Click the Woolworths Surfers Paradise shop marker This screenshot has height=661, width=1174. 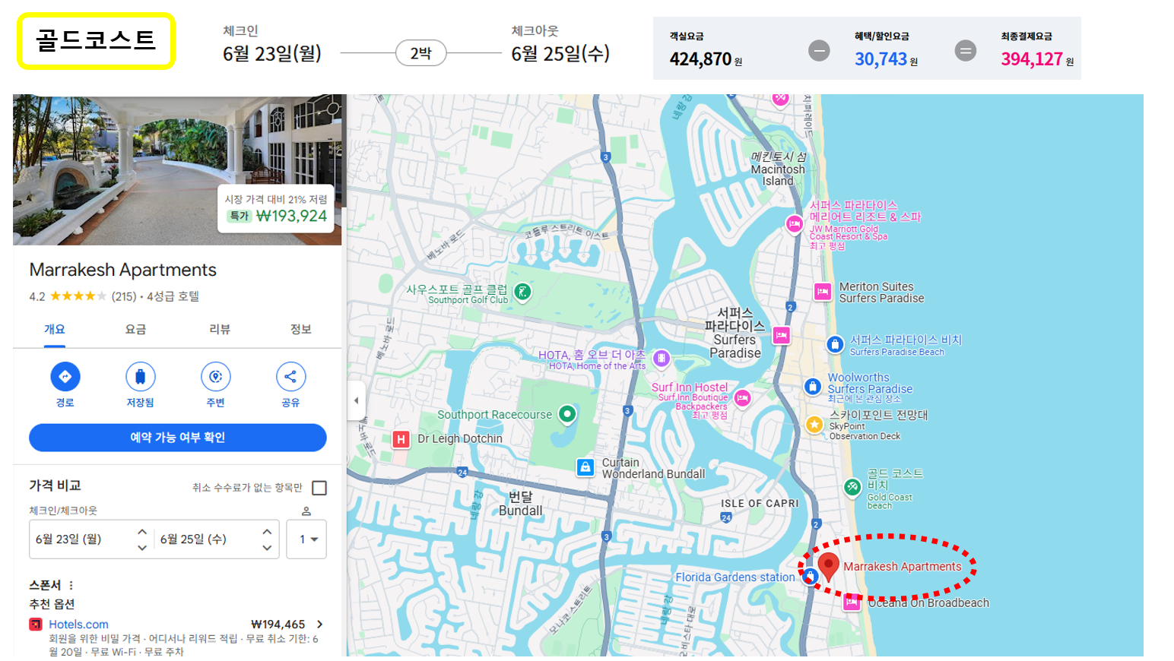pyautogui.click(x=813, y=387)
